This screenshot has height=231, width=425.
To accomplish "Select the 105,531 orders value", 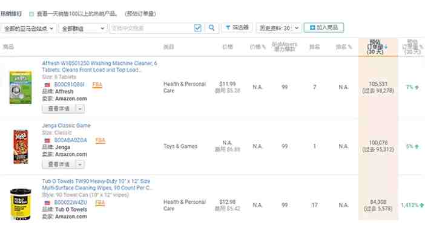I will [x=378, y=84].
